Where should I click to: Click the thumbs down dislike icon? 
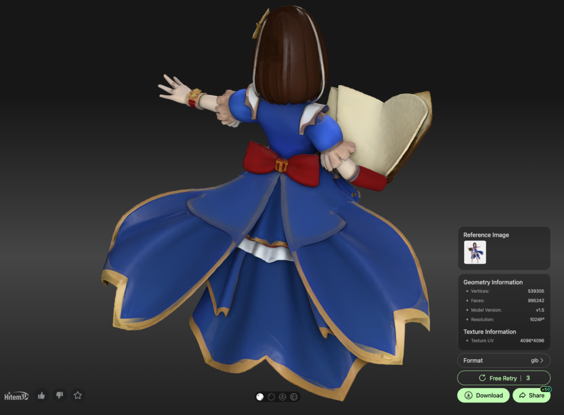coord(59,395)
